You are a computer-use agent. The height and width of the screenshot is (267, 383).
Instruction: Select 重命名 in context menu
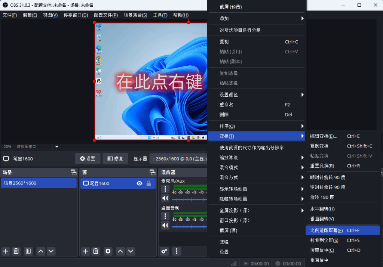coord(257,105)
